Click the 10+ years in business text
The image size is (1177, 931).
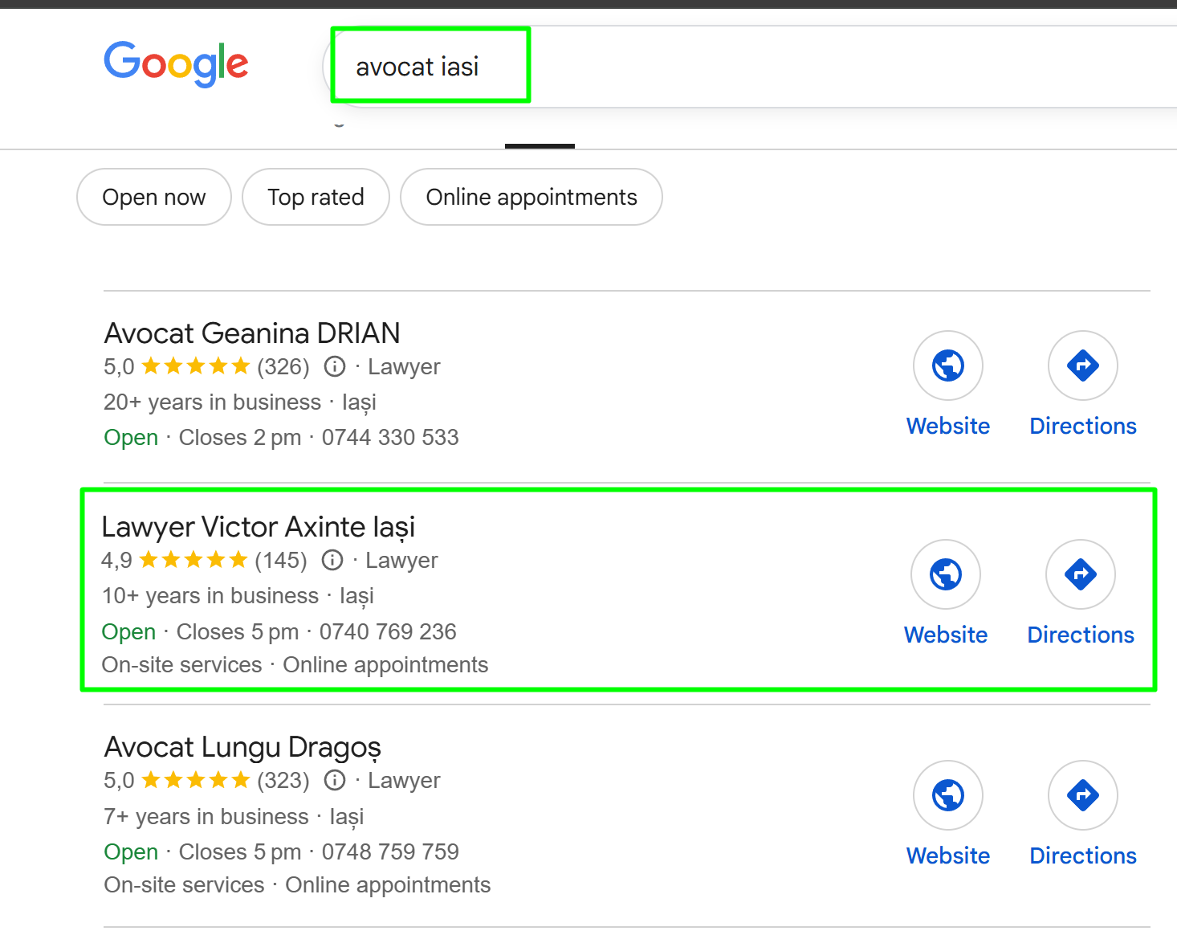pyautogui.click(x=210, y=595)
